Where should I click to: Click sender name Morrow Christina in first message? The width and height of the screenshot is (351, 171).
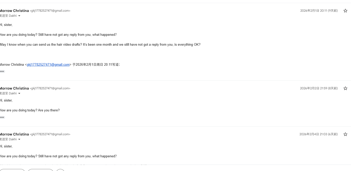click(x=14, y=11)
